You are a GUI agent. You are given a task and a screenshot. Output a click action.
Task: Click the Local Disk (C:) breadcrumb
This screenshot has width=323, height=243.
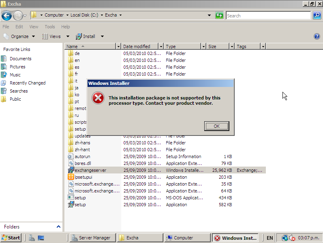pos(84,15)
